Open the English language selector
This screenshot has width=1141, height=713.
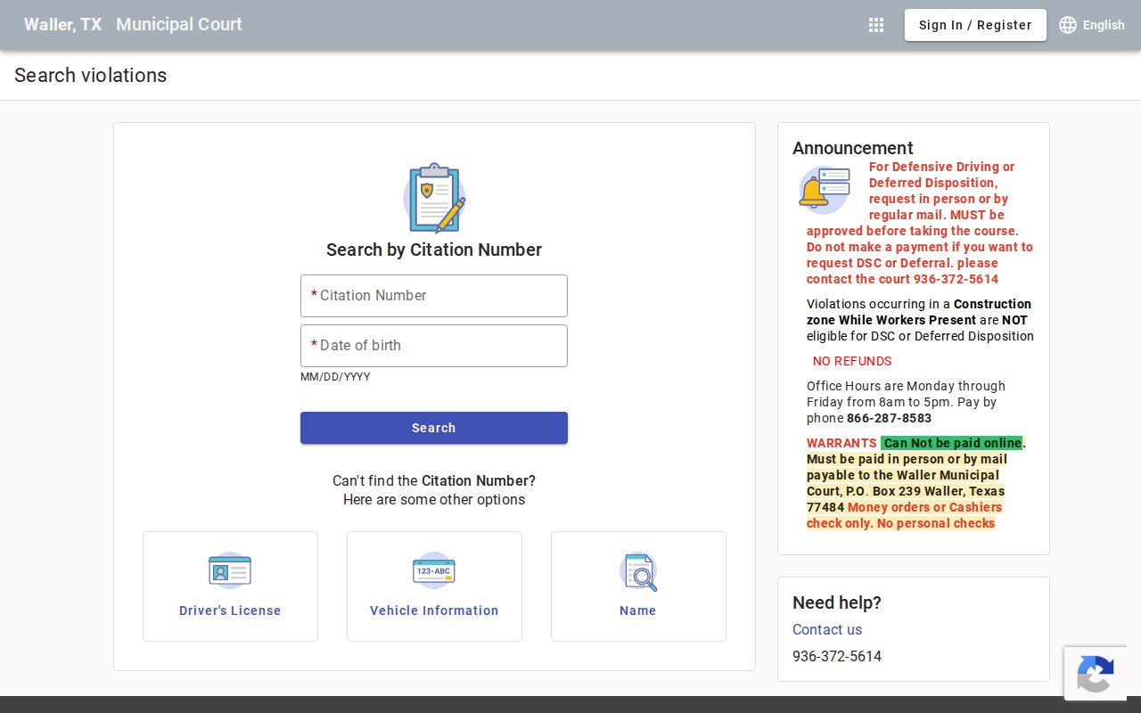pos(1092,25)
